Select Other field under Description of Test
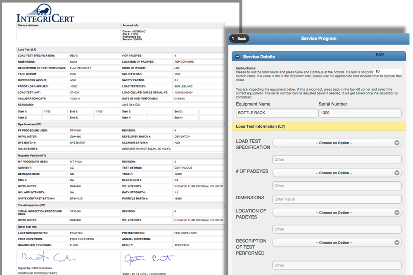413x275 pixels. tap(337, 265)
